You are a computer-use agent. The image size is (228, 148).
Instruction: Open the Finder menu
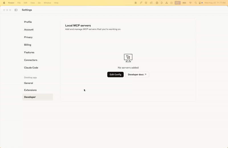point(11,3)
